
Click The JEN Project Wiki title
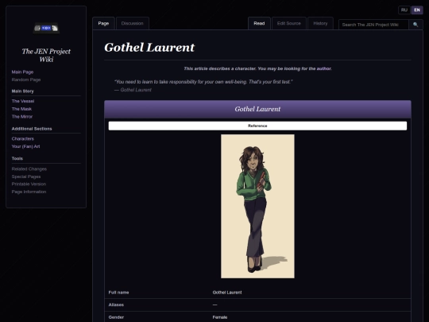point(46,56)
